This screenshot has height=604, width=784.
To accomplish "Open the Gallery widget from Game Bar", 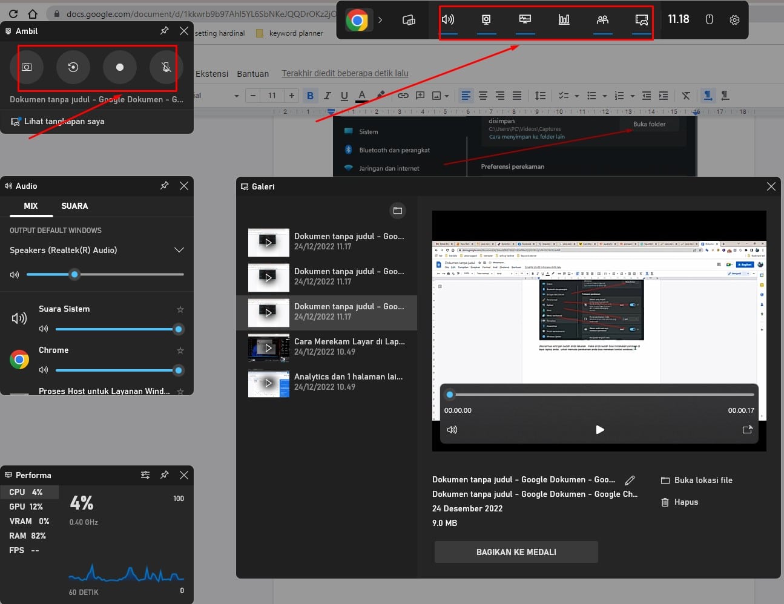I will click(641, 20).
